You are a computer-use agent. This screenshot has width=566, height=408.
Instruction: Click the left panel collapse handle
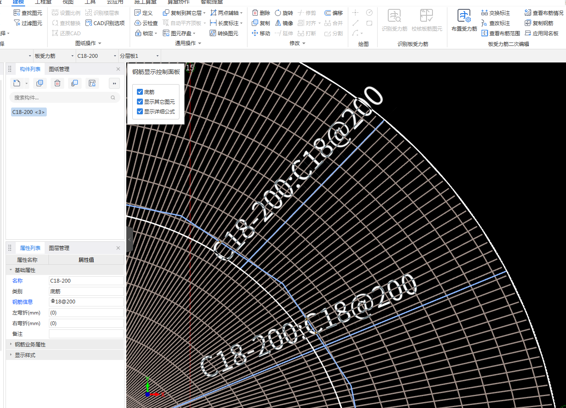click(x=129, y=239)
